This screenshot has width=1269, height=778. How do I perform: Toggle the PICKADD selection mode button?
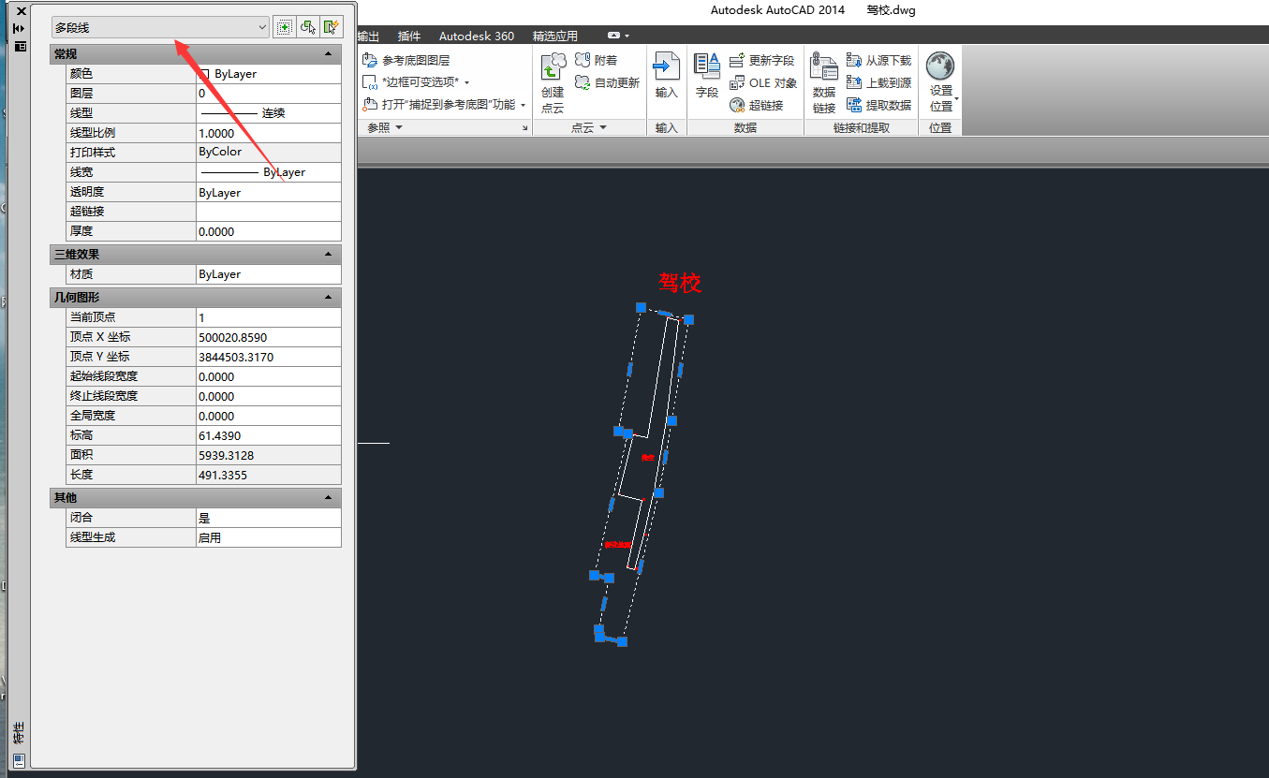click(x=283, y=28)
